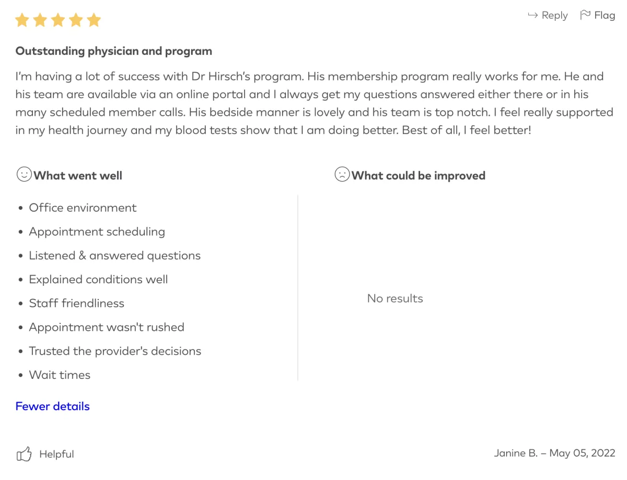Click reviewer name Janine B.
The width and height of the screenshot is (627, 480).
(516, 453)
